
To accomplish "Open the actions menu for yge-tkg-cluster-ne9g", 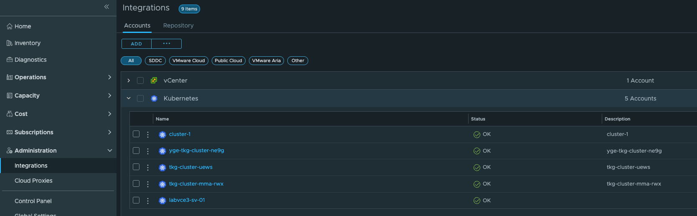I will point(148,151).
